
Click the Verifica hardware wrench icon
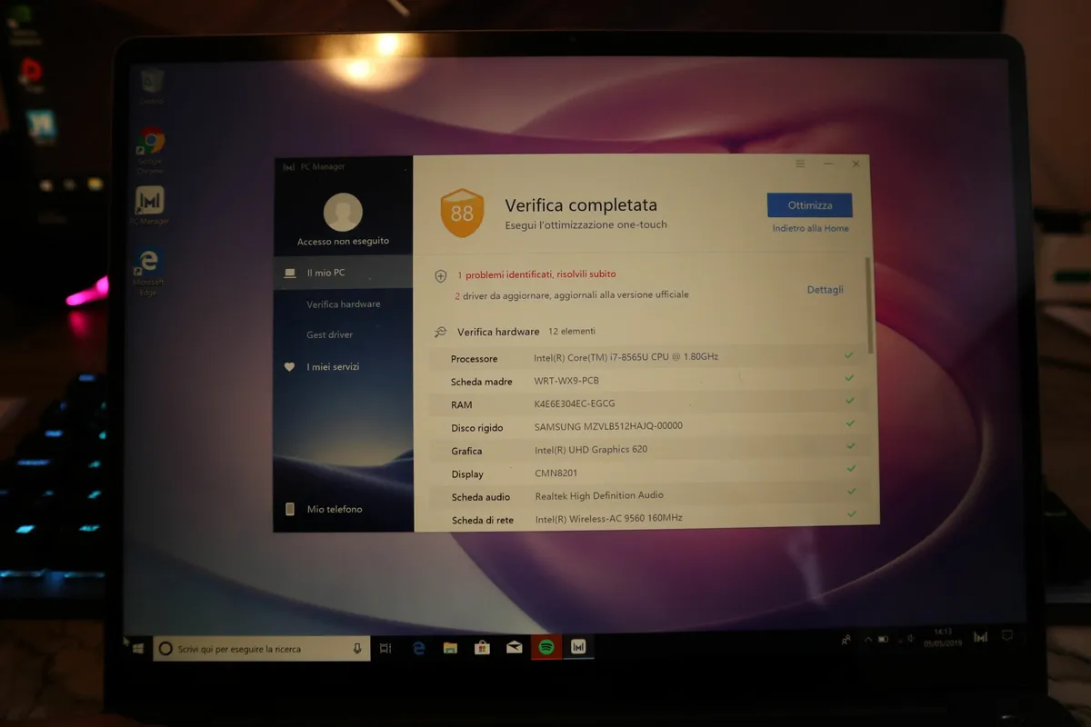coord(441,332)
